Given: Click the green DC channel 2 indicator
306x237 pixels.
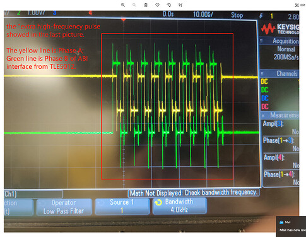Looking at the screenshot, I should [264, 90].
